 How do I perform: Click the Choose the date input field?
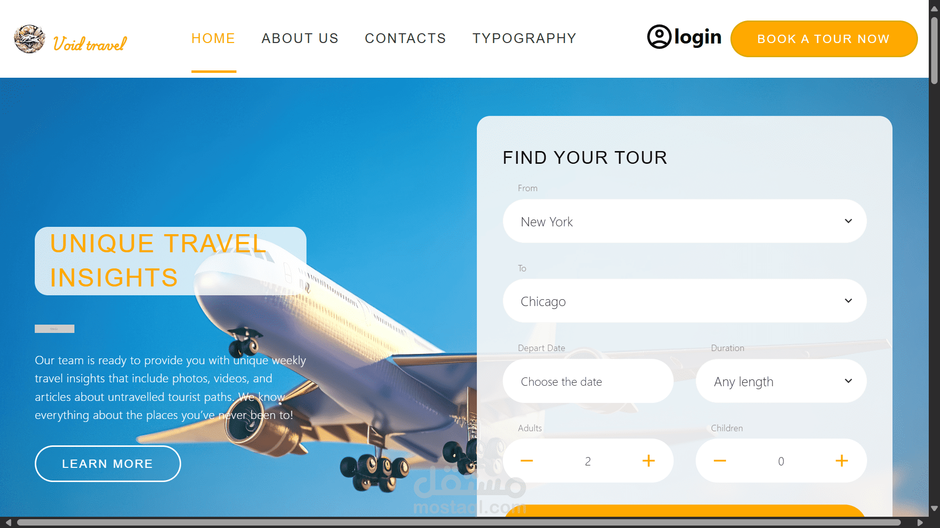(x=588, y=381)
